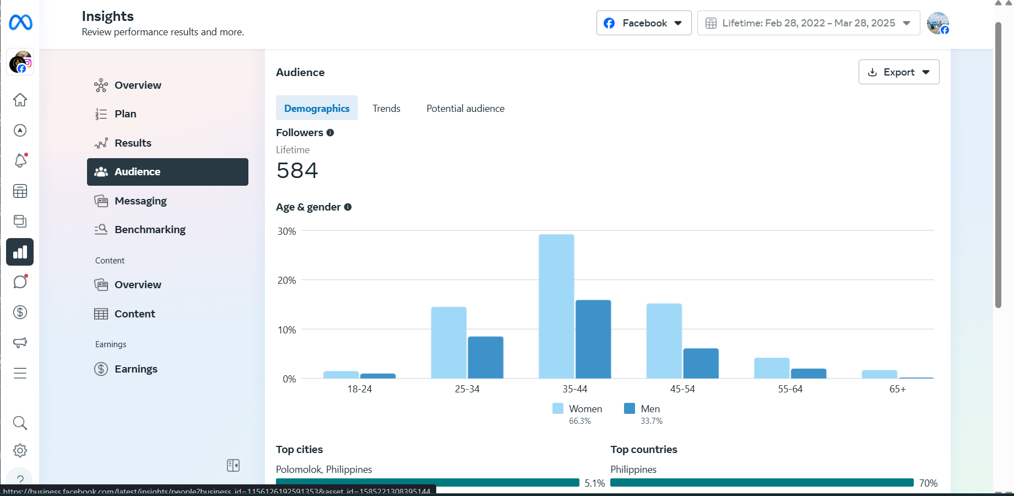The width and height of the screenshot is (1014, 496).
Task: Switch to the Potential audience tab
Action: coord(465,109)
